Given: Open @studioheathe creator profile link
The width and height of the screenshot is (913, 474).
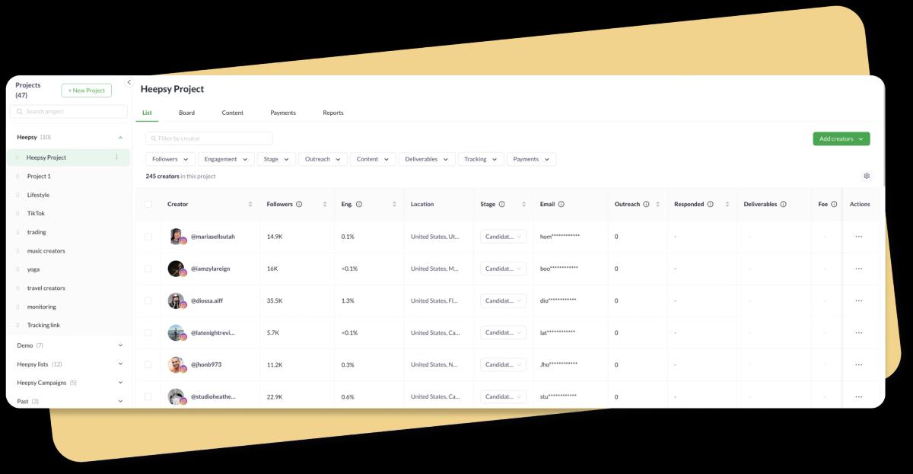Looking at the screenshot, I should point(213,396).
